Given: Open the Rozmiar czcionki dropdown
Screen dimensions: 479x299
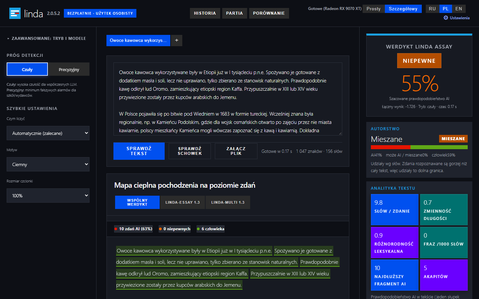Looking at the screenshot, I should [48, 196].
